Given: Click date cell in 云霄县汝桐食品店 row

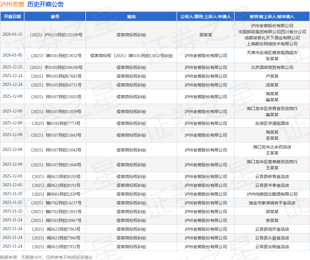Looking at the screenshot, I should tap(12, 246).
